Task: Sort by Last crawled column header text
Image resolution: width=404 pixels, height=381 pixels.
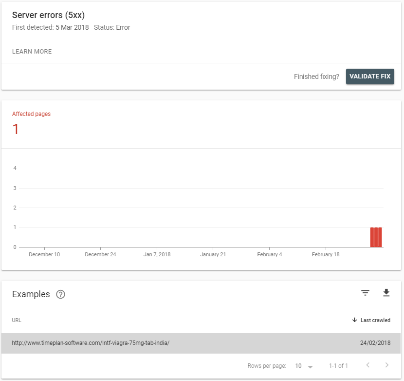Action: pos(375,320)
